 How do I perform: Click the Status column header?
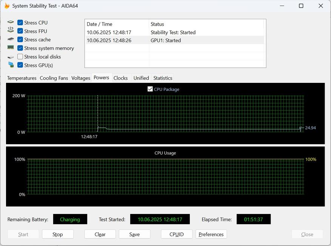pyautogui.click(x=206, y=24)
